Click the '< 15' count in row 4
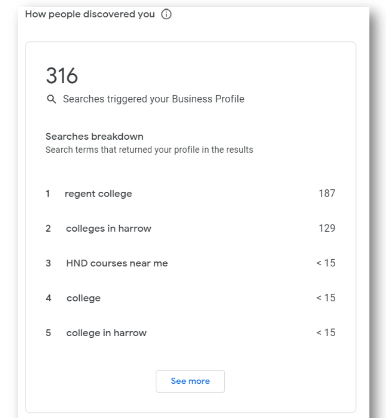The height and width of the screenshot is (418, 386). pyautogui.click(x=326, y=298)
